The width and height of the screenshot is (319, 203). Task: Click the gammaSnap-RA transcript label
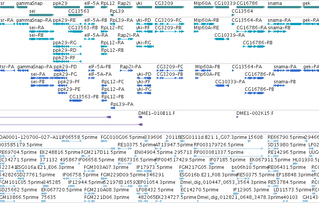point(34,20)
